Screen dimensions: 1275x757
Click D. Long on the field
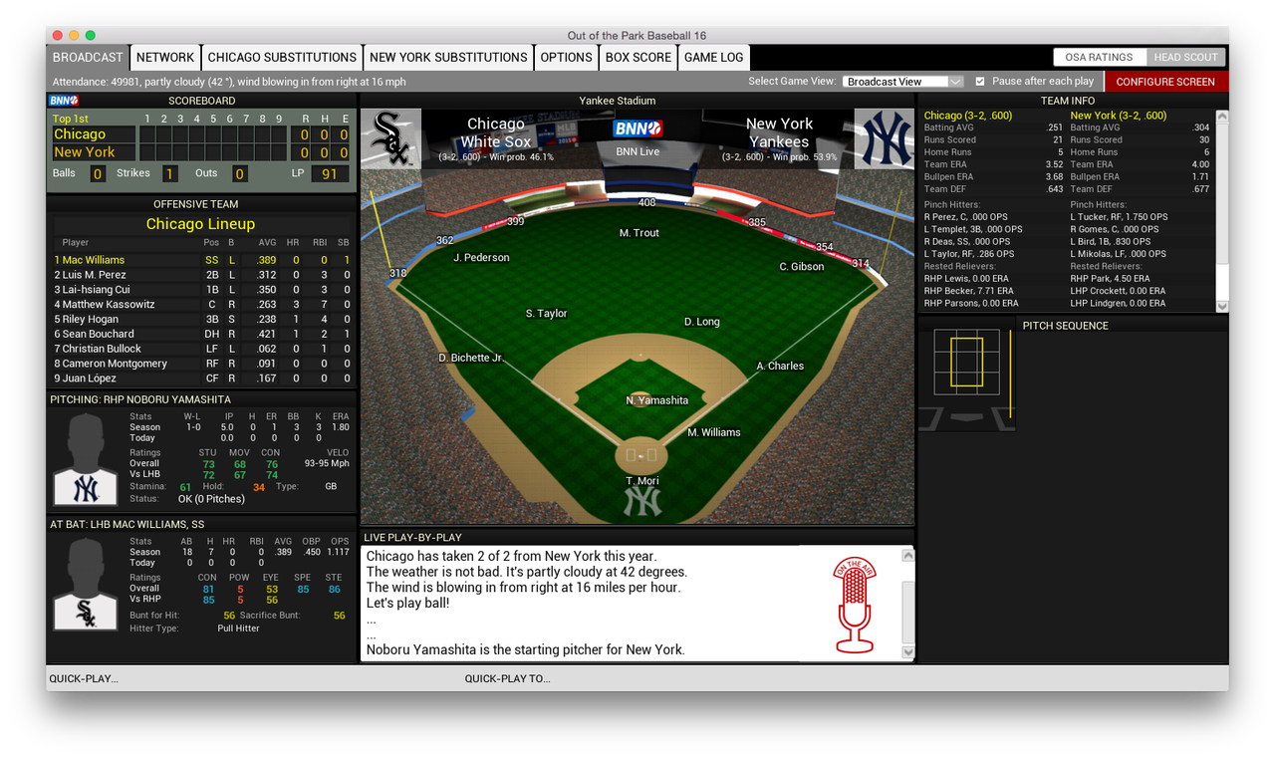(x=702, y=323)
